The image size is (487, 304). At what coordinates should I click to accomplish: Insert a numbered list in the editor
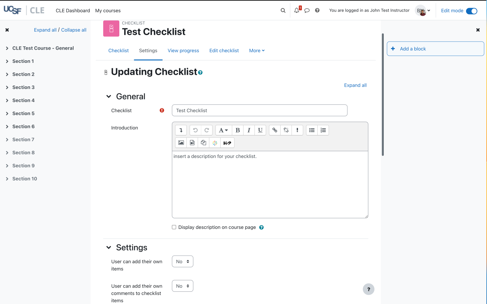[323, 130]
